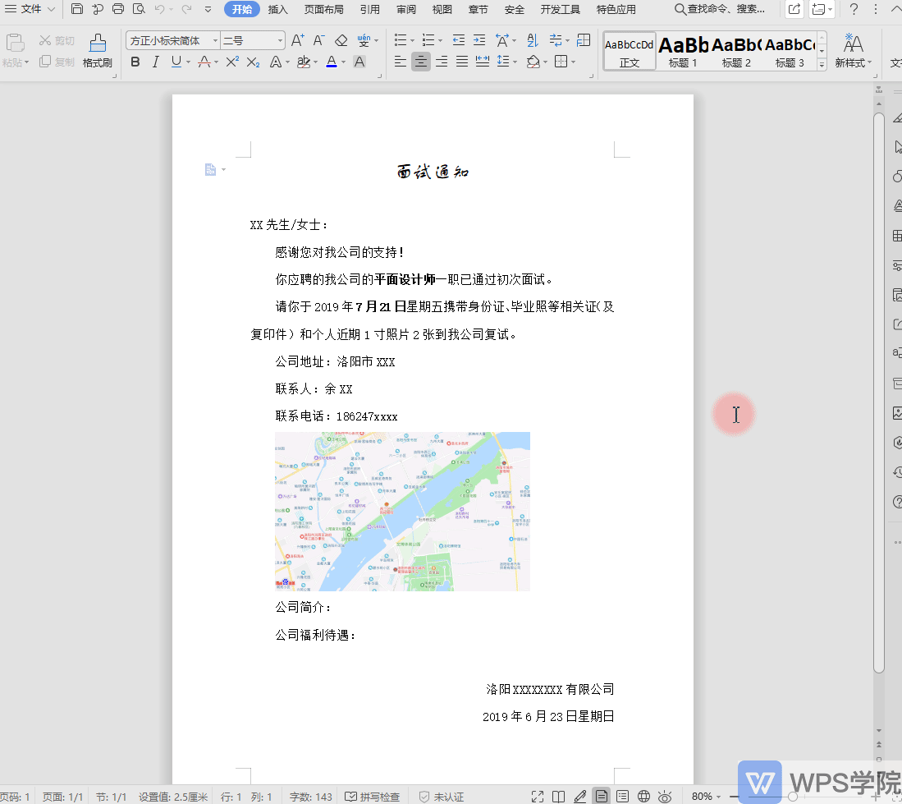
Task: Open the 页面布局 (Page Layout) tab
Action: [x=323, y=10]
